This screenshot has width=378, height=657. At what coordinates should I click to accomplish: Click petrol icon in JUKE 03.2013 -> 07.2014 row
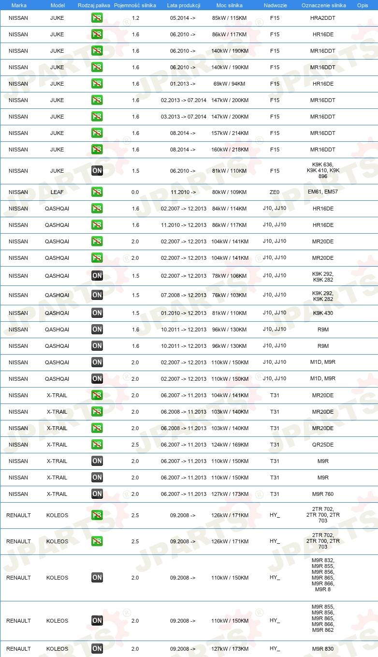[x=97, y=117]
